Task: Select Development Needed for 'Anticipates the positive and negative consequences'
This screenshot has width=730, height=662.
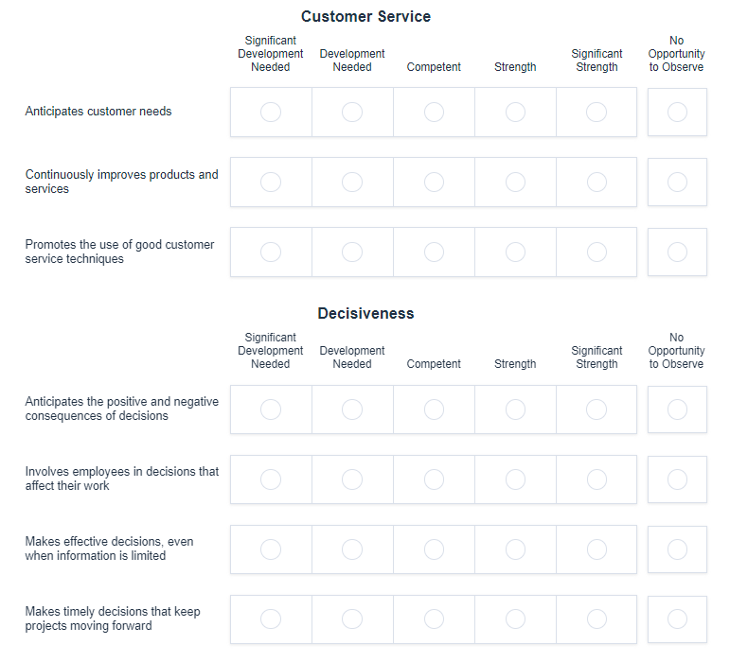Action: point(352,409)
